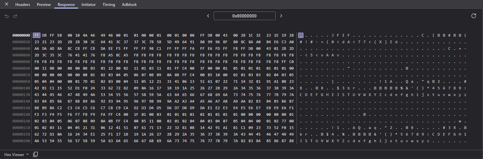Click the offset label 000000C0
Image resolution: width=483 pixels, height=159 pixels.
pos(21,75)
